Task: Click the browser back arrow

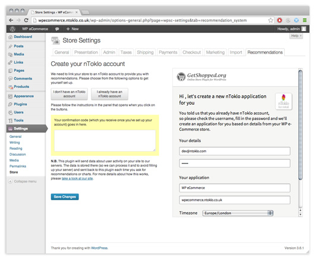Action: [11, 20]
